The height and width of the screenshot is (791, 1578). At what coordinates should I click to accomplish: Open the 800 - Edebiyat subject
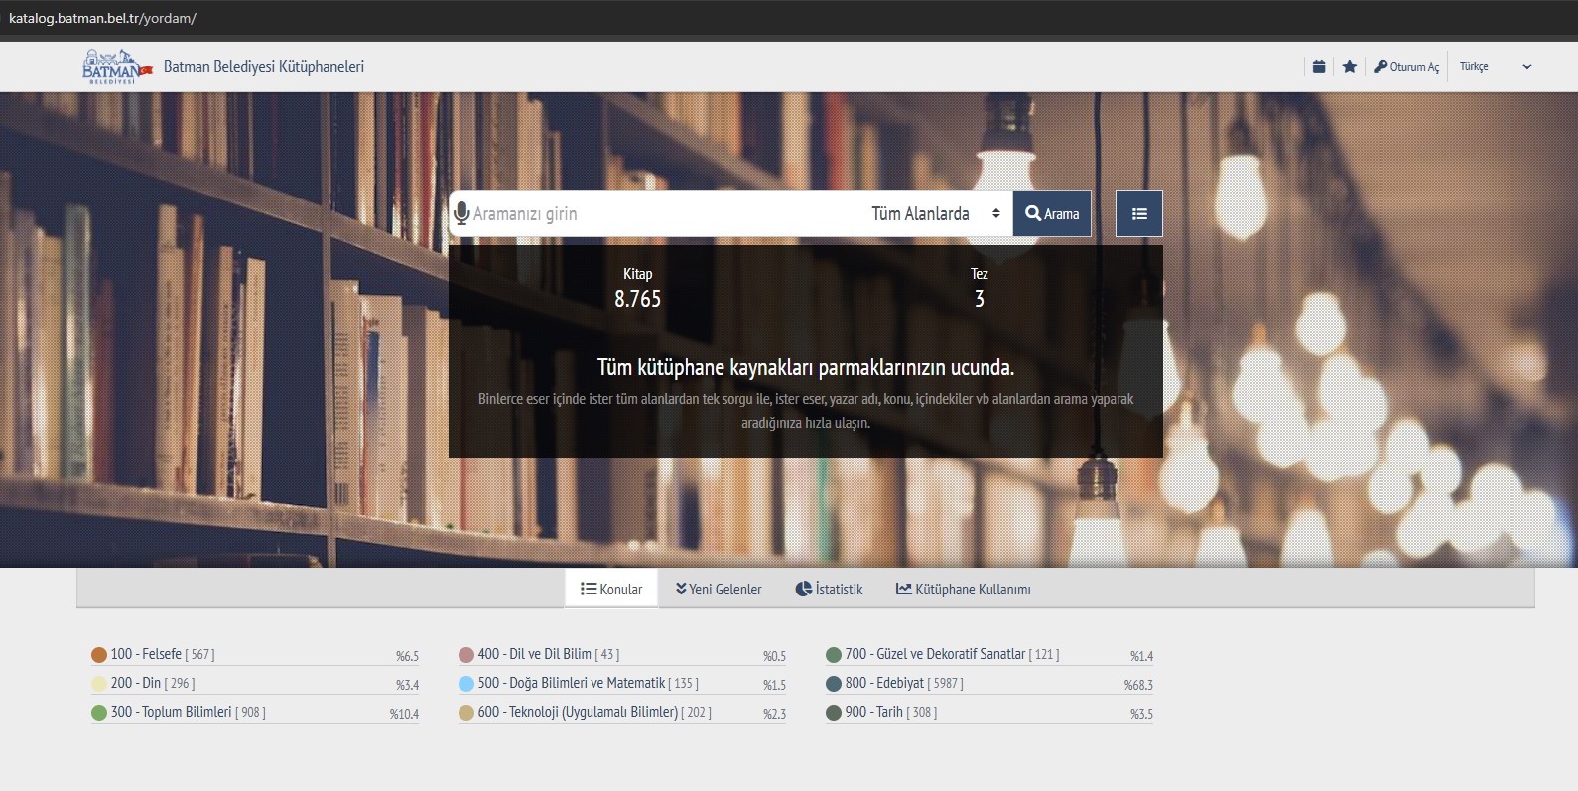tap(884, 683)
